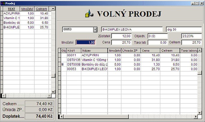Click the Úhrada ZP column header
Image resolution: width=205 pixels, height=122 pixels.
[131, 51]
